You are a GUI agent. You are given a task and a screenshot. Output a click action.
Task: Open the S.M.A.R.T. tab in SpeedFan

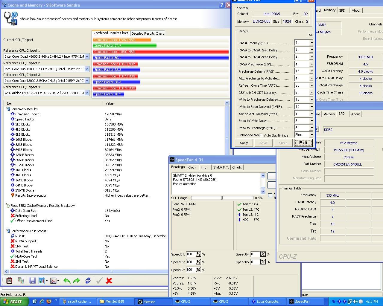221,167
